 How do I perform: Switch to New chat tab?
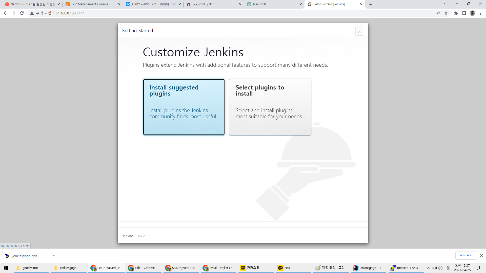(x=259, y=4)
